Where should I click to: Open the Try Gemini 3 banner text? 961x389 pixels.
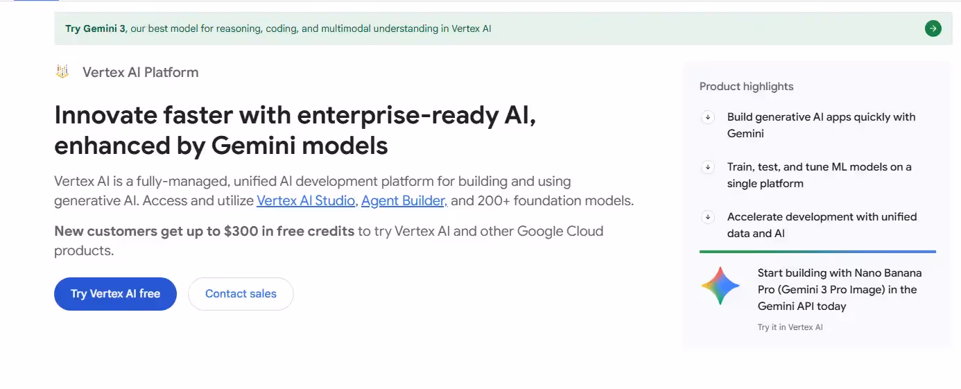point(278,28)
